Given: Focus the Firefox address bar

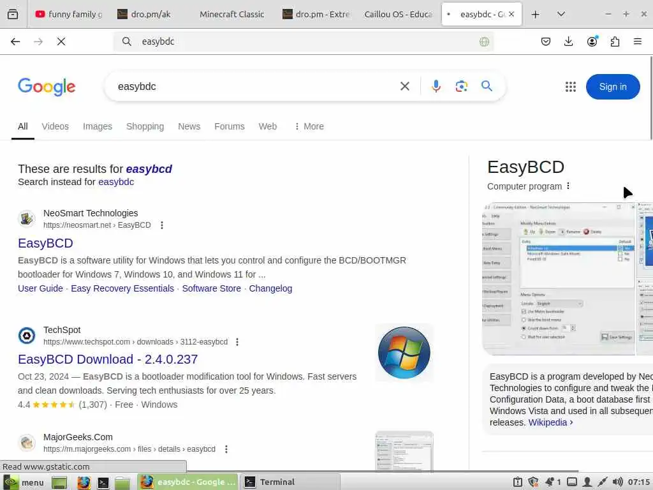Looking at the screenshot, I should 304,41.
